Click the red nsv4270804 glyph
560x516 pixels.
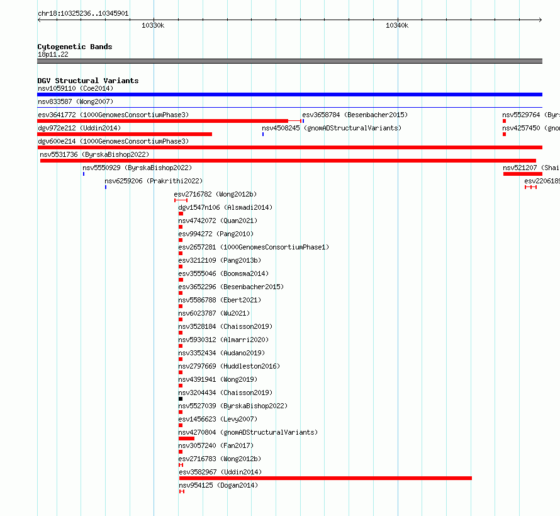pos(186,439)
